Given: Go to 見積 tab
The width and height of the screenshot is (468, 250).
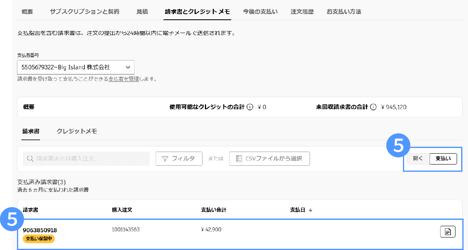Looking at the screenshot, I should [142, 12].
